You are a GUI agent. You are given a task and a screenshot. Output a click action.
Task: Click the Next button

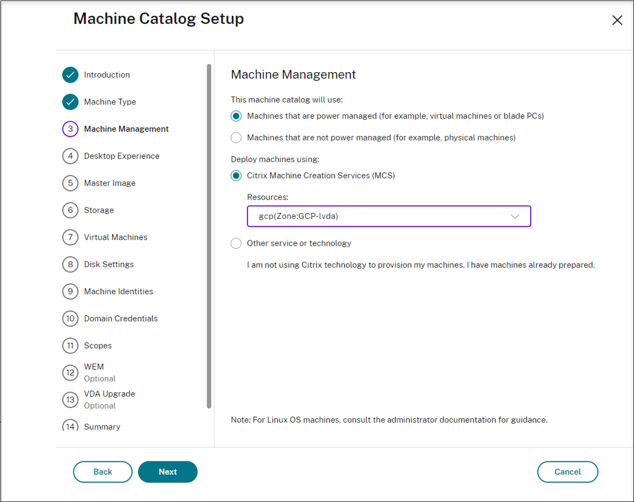click(168, 472)
